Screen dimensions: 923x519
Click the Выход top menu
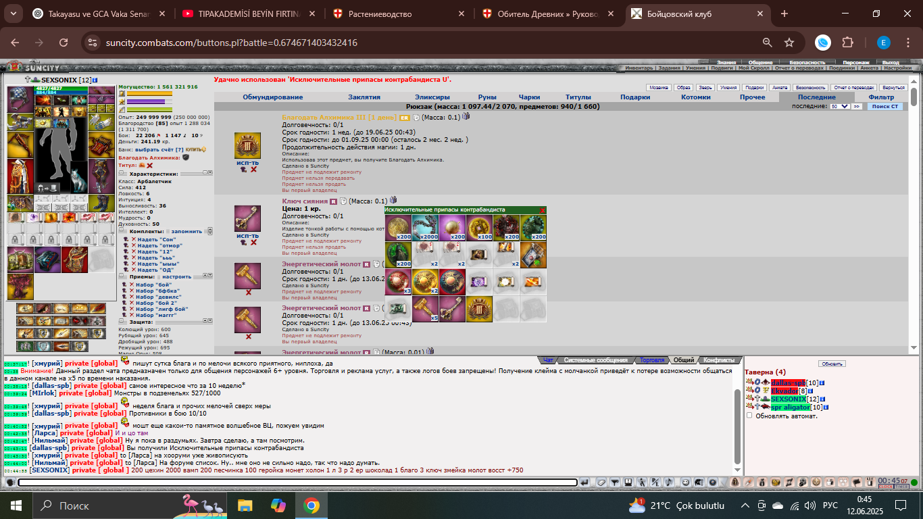point(891,62)
